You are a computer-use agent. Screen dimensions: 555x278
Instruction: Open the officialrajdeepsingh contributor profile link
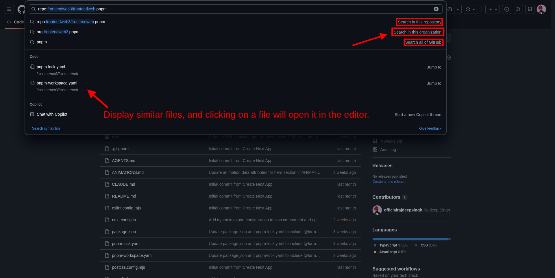tap(403, 210)
